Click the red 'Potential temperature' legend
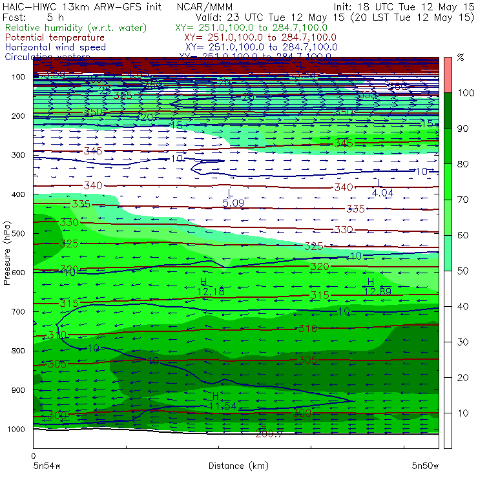 pos(55,37)
